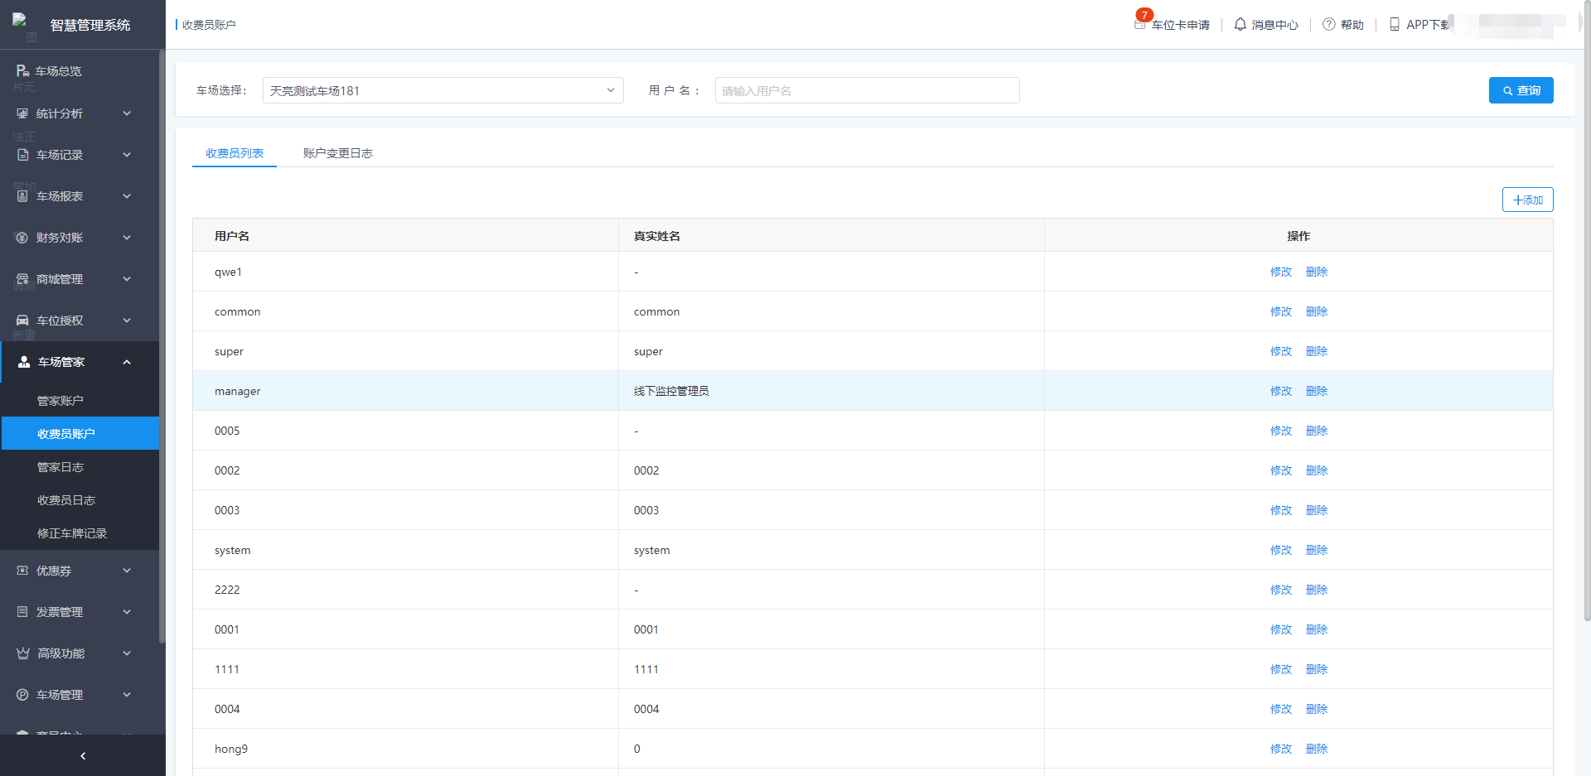Image resolution: width=1591 pixels, height=776 pixels.
Task: Click 删除 for user super
Action: (1317, 351)
